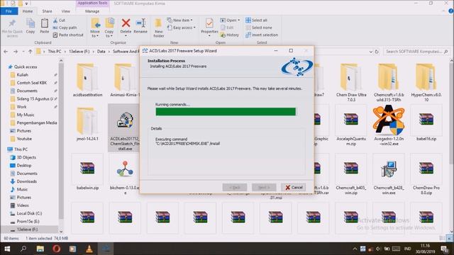The image size is (454, 255).
Task: Select the Chemcraft.v1.6 folder
Action: coord(389,82)
